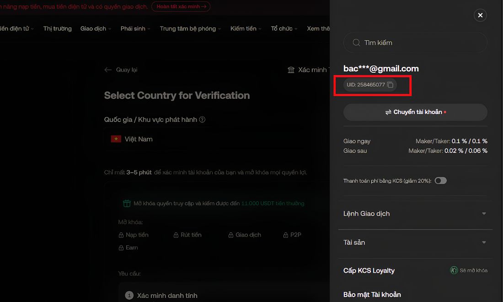Open the Thị trường menu item
Screen dimensions: 503x302
(x=58, y=28)
